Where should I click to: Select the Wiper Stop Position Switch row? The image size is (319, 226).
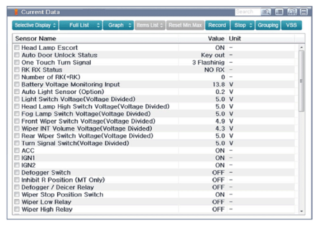tap(154, 194)
